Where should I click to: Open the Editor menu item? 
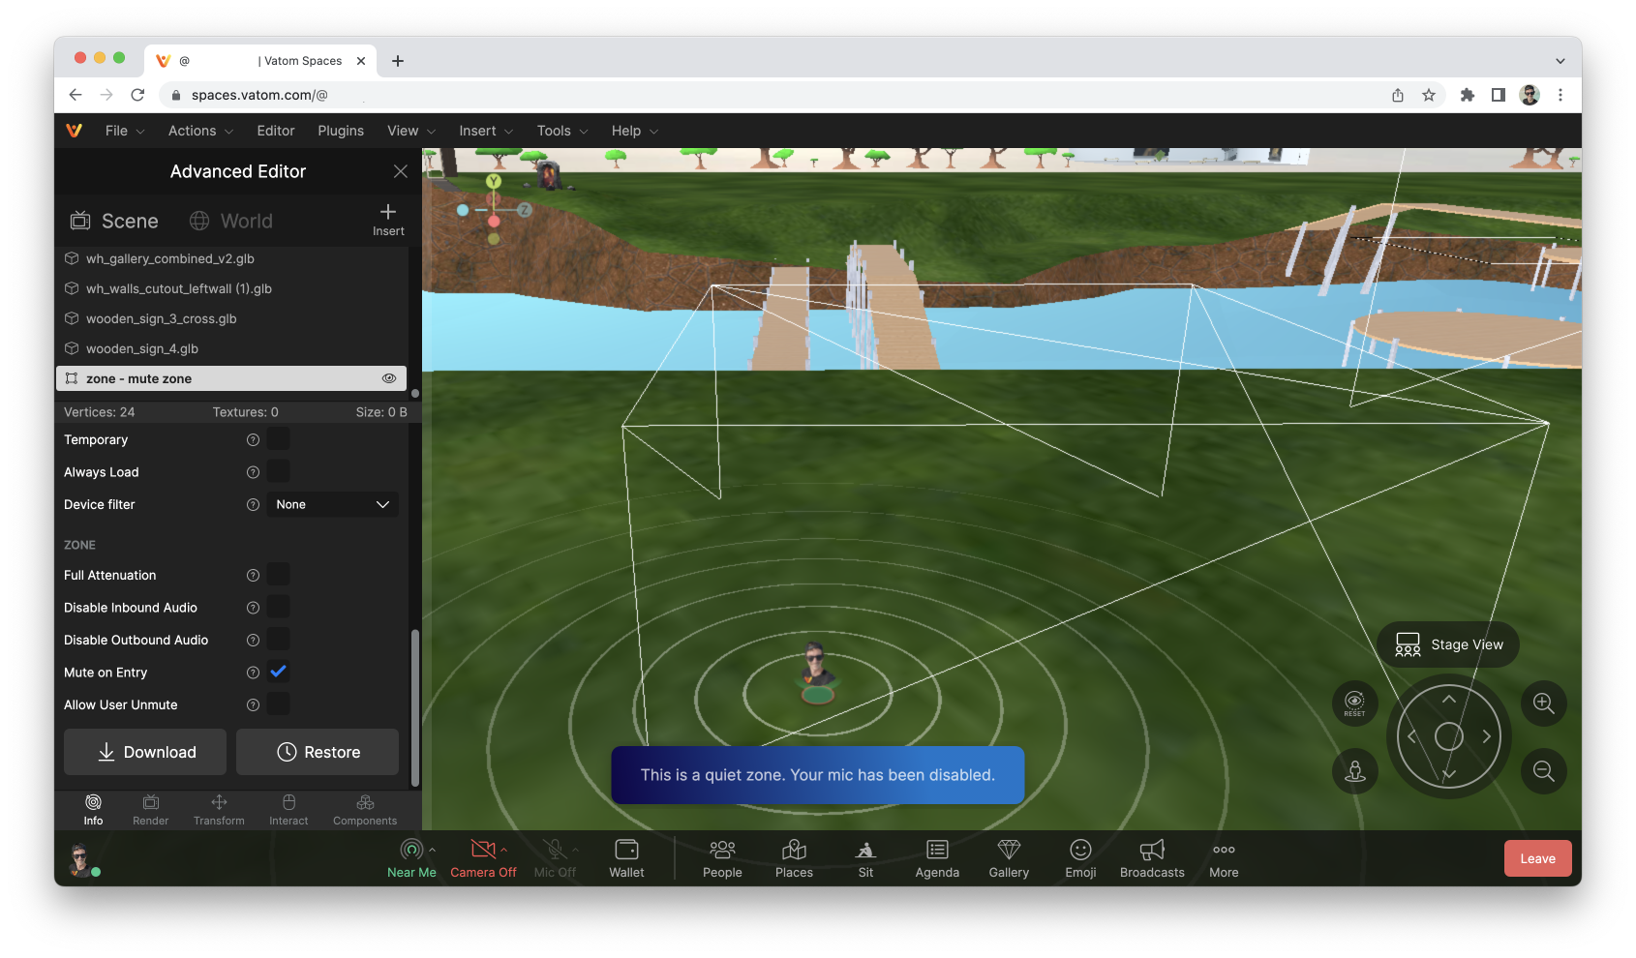(276, 131)
